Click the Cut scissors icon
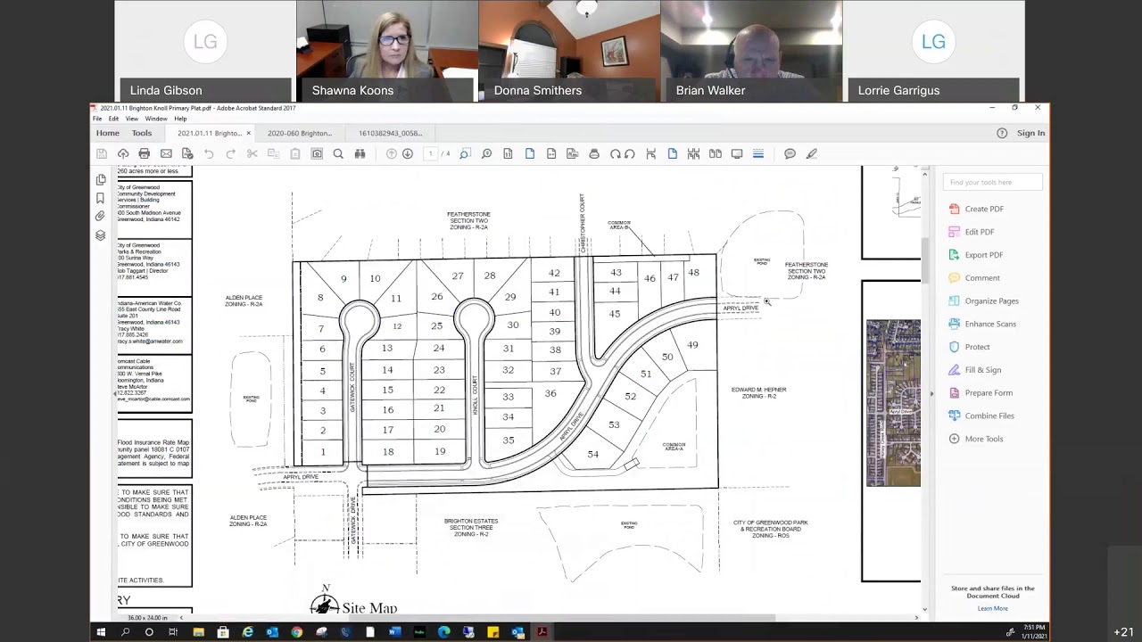Screen dimensions: 1142x642 tap(252, 154)
